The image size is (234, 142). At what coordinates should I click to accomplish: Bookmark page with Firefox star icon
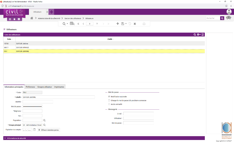coord(226,6)
